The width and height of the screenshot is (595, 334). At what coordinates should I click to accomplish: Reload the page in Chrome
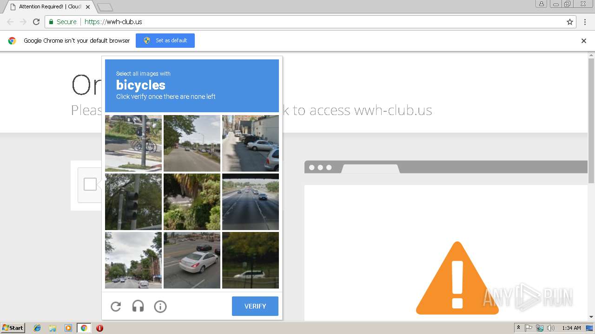[x=36, y=22]
